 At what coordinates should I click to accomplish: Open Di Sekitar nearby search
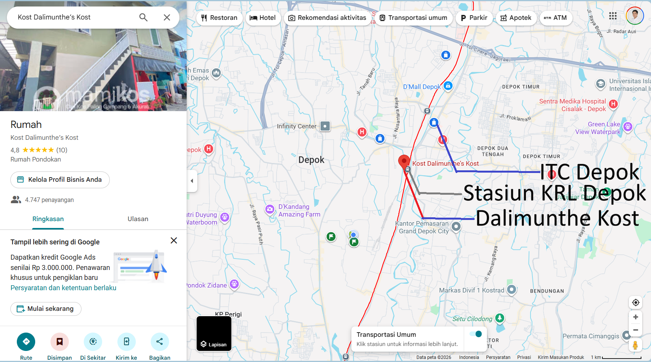pos(93,341)
